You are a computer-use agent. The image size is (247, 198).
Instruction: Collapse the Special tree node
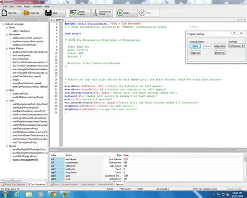tap(7, 146)
